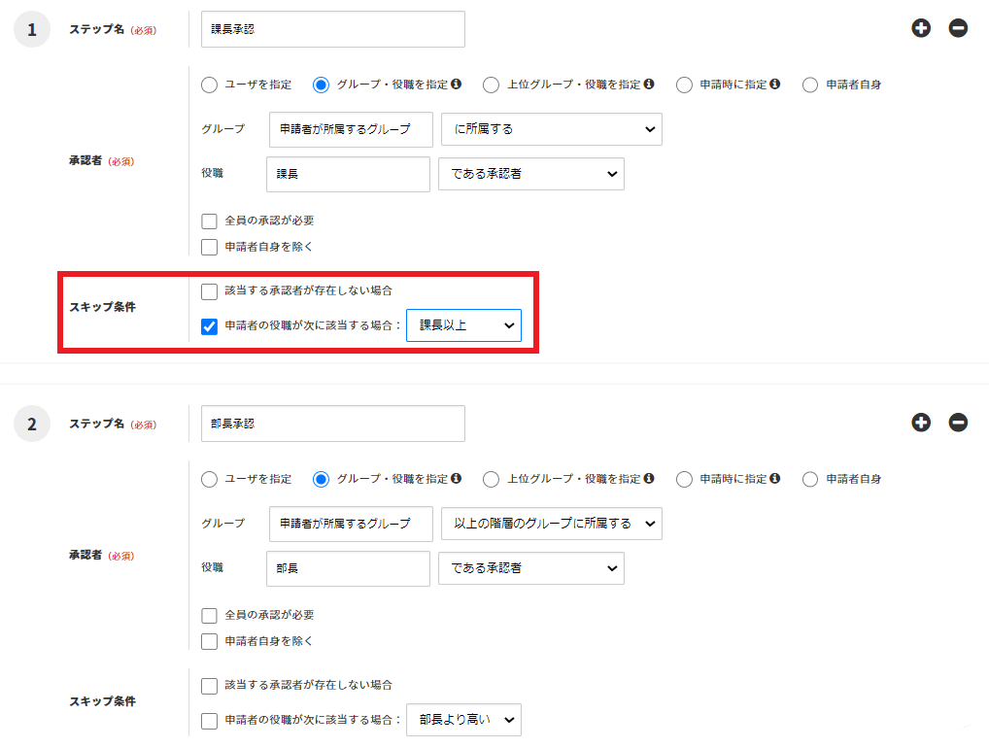Click the minus icon to remove step 2
The width and height of the screenshot is (989, 748).
(x=958, y=423)
